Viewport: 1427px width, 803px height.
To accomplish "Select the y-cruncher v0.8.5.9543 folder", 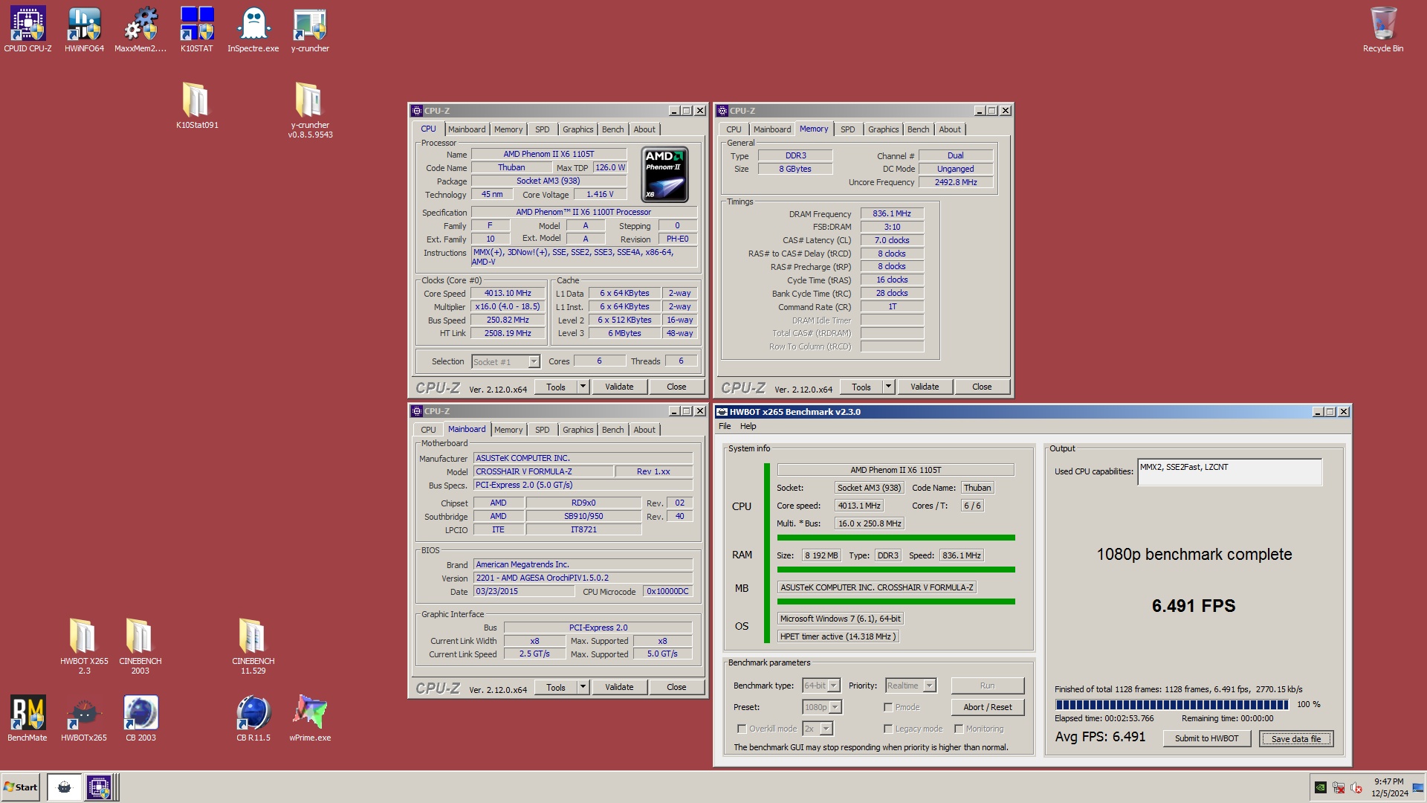I will 310,109.
